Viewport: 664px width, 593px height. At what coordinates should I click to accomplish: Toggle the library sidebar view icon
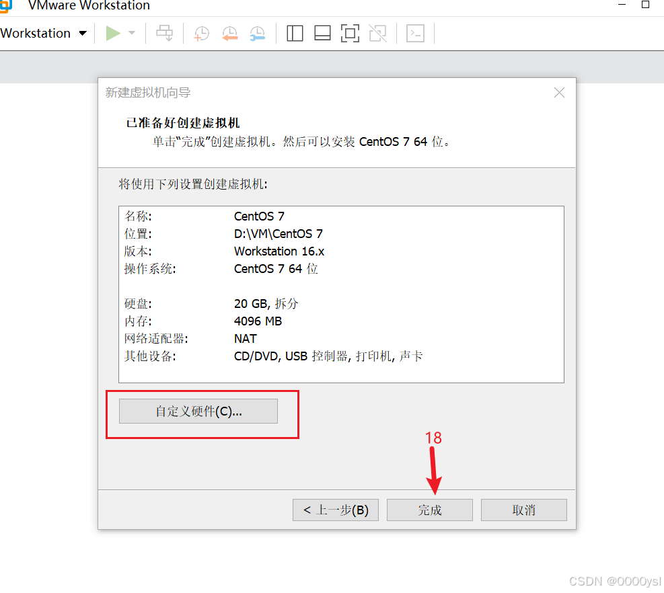coord(295,33)
